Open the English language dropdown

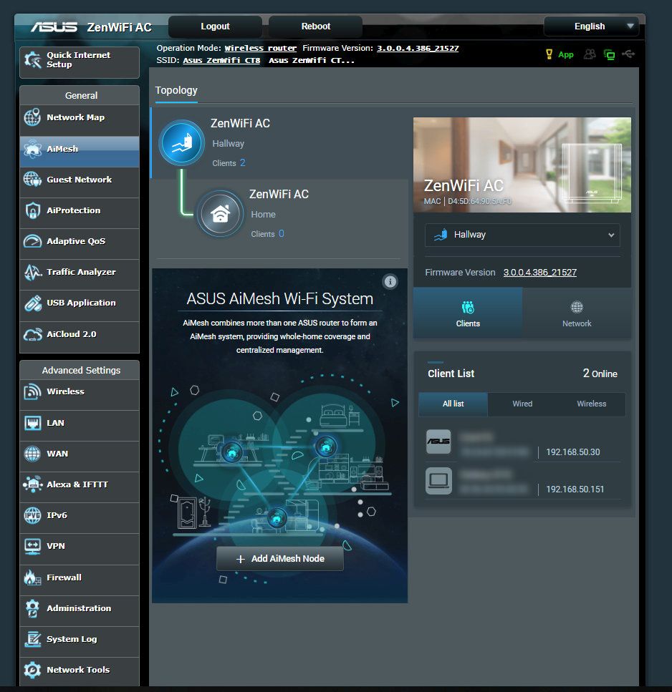(x=591, y=26)
